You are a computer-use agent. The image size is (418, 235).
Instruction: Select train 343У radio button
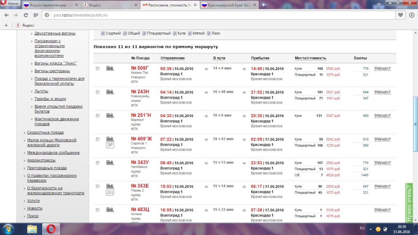(98, 162)
